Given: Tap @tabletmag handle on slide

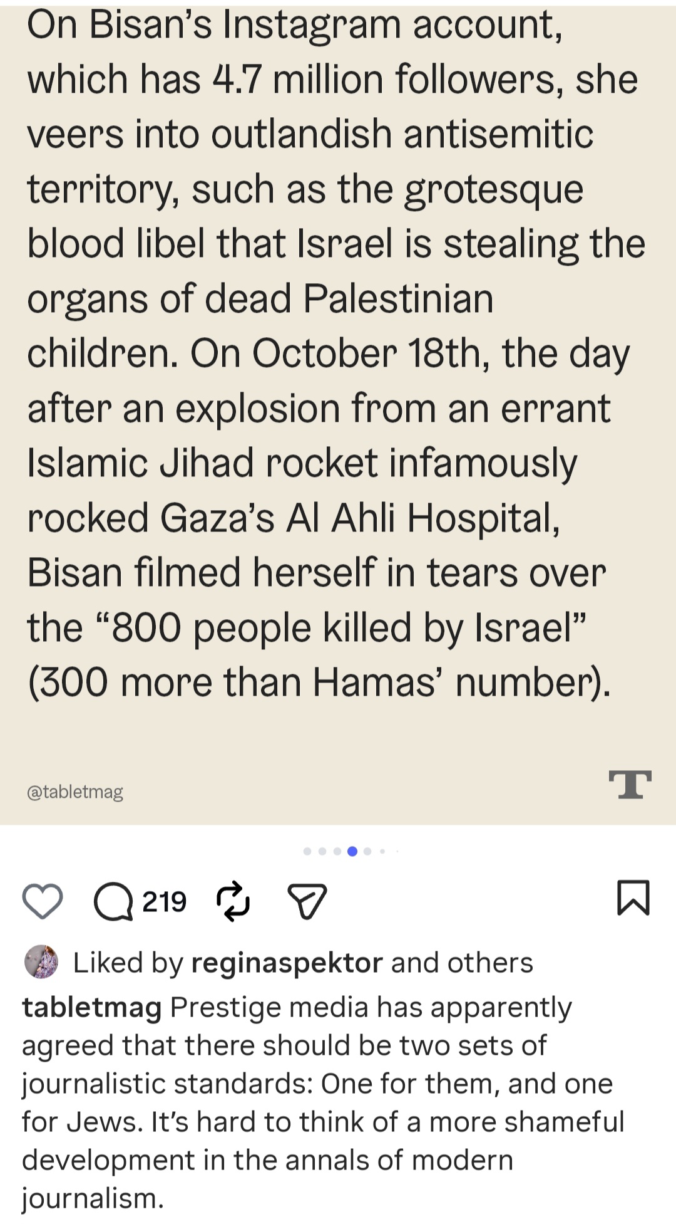Looking at the screenshot, I should click(x=75, y=792).
